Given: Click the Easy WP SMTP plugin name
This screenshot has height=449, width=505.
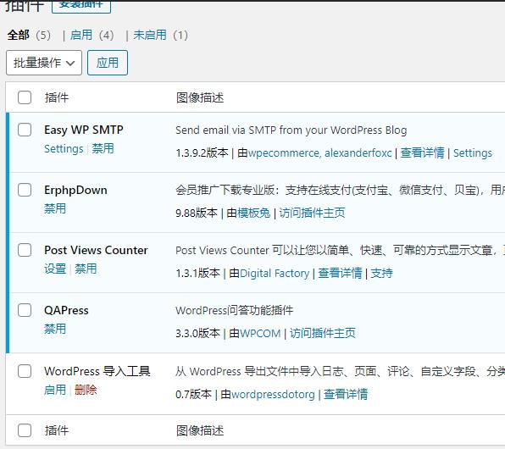Looking at the screenshot, I should (x=84, y=130).
